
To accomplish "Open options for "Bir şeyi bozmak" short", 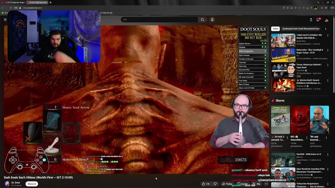I will (x=326, y=138).
